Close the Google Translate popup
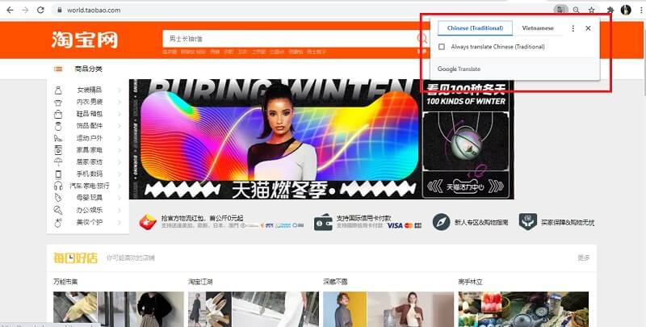Image resolution: width=646 pixels, height=327 pixels. (x=588, y=28)
